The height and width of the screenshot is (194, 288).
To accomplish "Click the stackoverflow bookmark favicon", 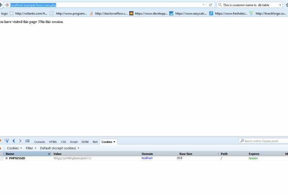I will click(91, 13).
